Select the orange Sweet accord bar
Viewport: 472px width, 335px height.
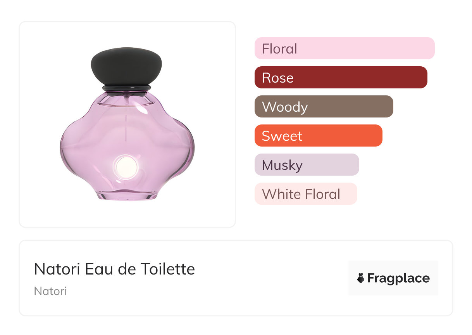click(x=318, y=136)
